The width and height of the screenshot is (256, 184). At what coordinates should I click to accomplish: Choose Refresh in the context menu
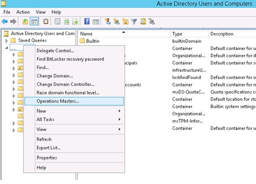pyautogui.click(x=74, y=139)
